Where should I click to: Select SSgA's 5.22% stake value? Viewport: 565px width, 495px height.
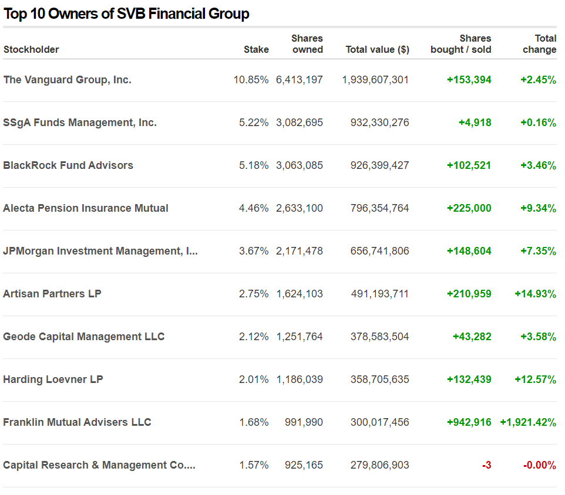pyautogui.click(x=254, y=123)
